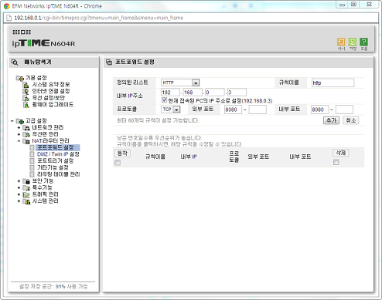Select the NAT/라우터 관리 label
Image resolution: width=382 pixels, height=300 pixels.
50,141
